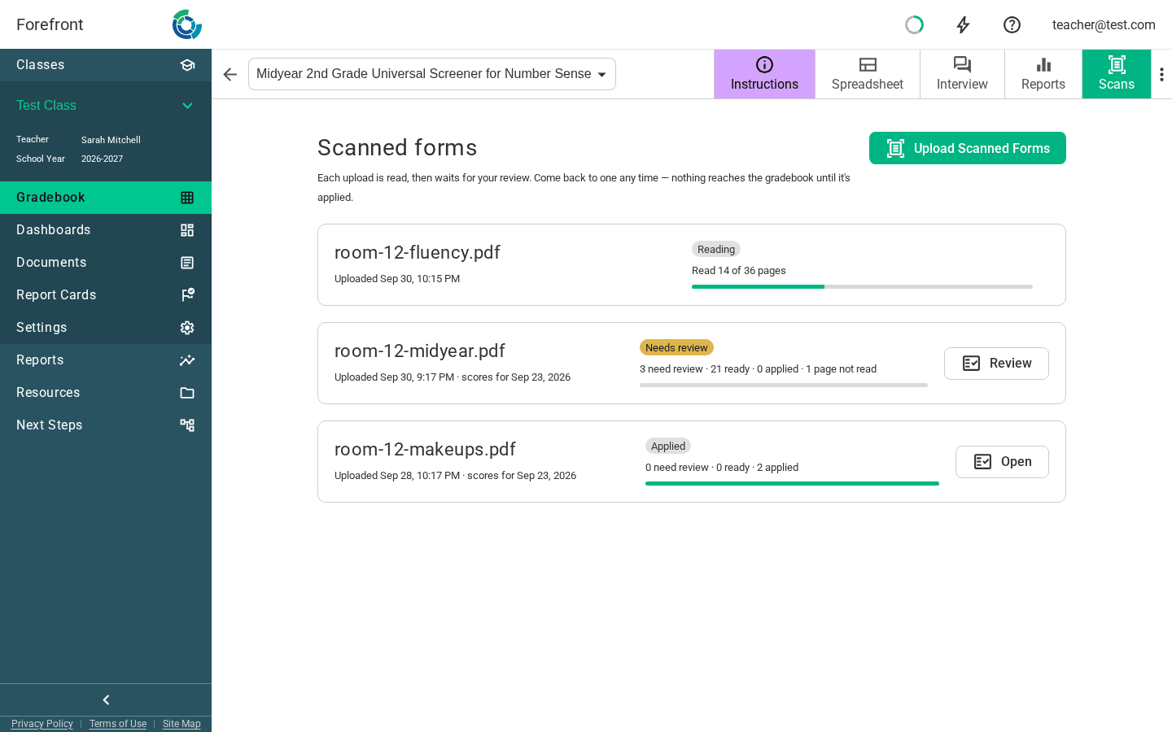Click Upload Scanned Forms button
Image resolution: width=1172 pixels, height=732 pixels.
pyautogui.click(x=968, y=148)
